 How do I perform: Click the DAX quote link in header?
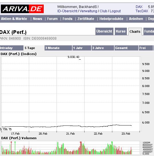[x=139, y=7]
